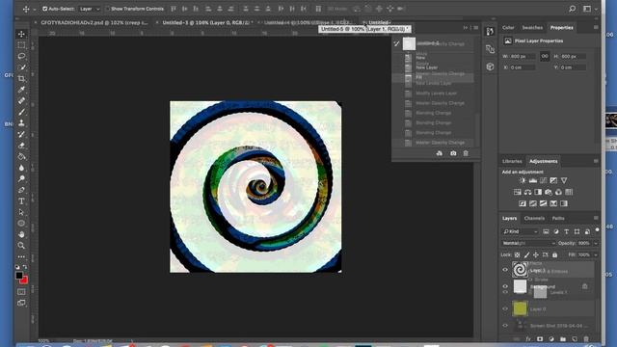Select the Eraser tool
This screenshot has width=617, height=347.
pyautogui.click(x=21, y=146)
